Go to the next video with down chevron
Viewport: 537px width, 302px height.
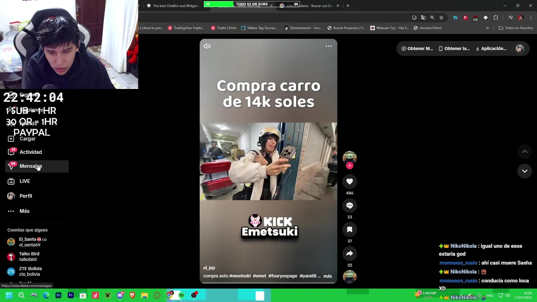click(x=524, y=171)
